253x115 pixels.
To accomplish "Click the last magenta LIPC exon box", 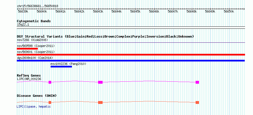I will 197,82.
